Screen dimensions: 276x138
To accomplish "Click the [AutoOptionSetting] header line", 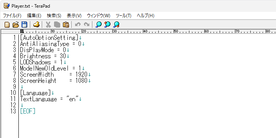I will point(49,38).
